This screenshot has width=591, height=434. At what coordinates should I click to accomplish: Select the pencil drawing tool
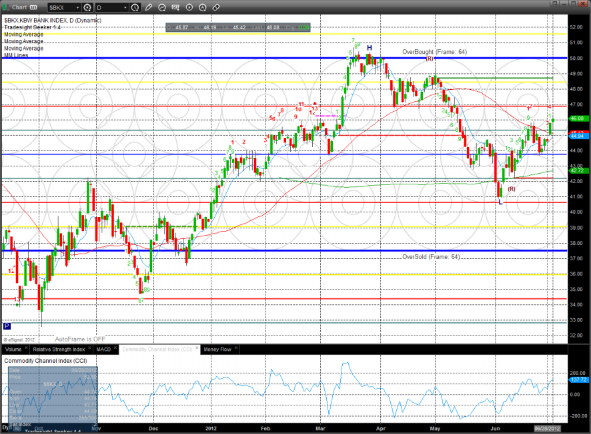point(149,8)
